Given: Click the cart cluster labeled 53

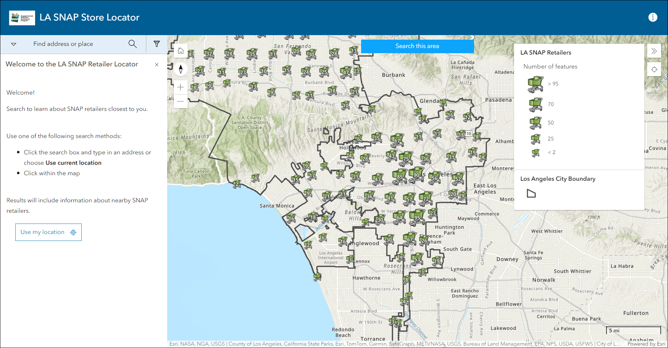Looking at the screenshot, I should (417, 259).
